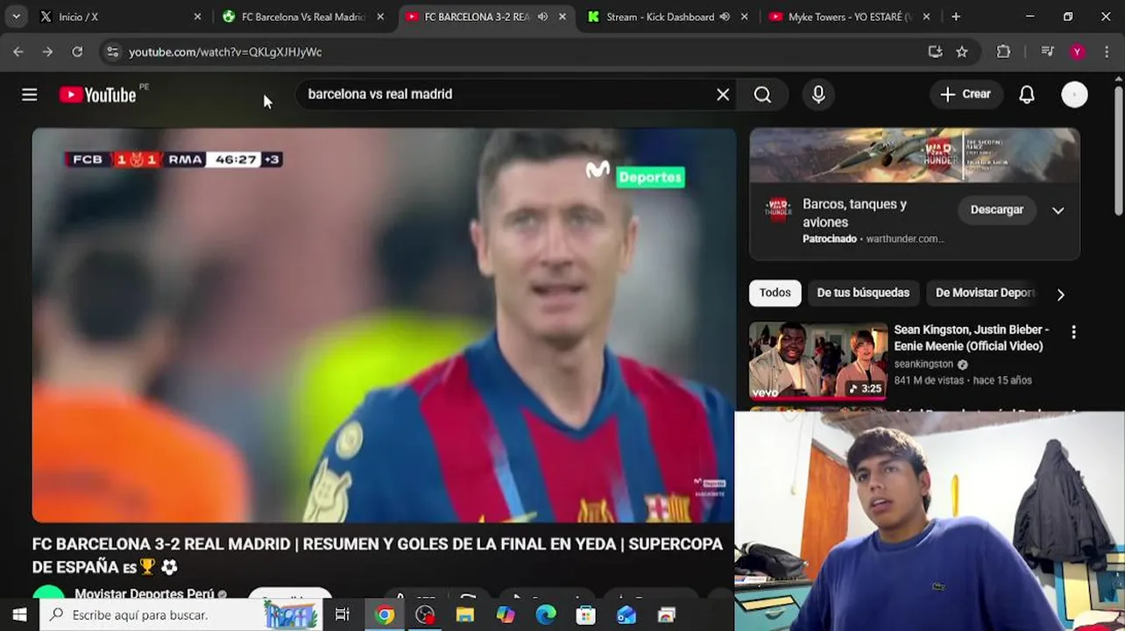Show more filter chips with arrow
This screenshot has height=631, width=1125.
coord(1060,294)
